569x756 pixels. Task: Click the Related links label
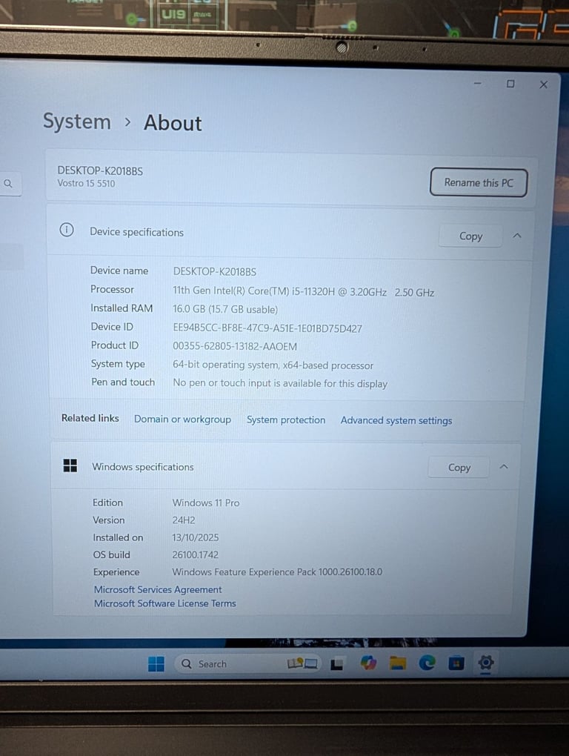(90, 418)
